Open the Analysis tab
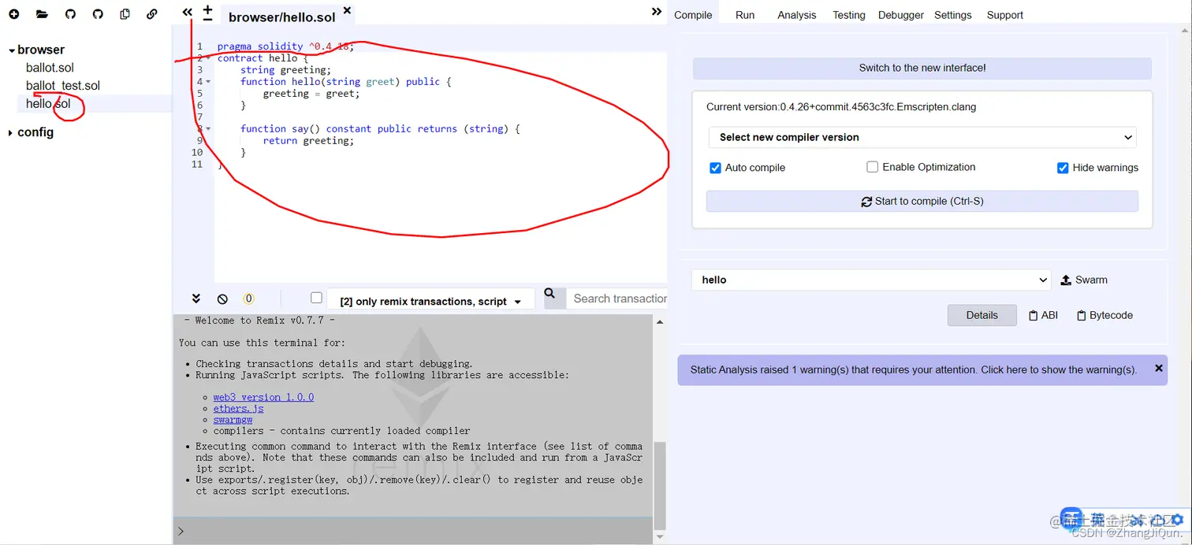Viewport: 1192px width, 545px height. click(797, 15)
